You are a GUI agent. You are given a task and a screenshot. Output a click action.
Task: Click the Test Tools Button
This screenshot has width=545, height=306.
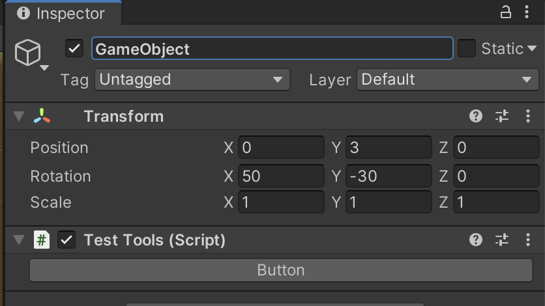pos(281,270)
